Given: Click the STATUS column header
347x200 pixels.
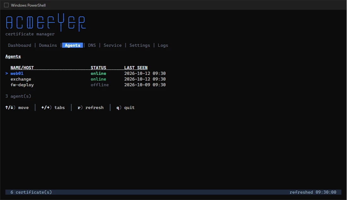Looking at the screenshot, I should coord(98,68).
